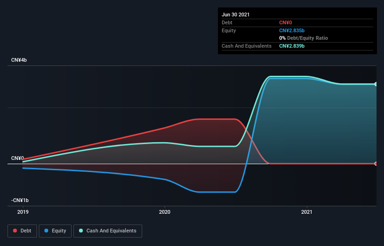Click the blue Equity legend dot
Screen dimensions: 384x246
coord(46,231)
